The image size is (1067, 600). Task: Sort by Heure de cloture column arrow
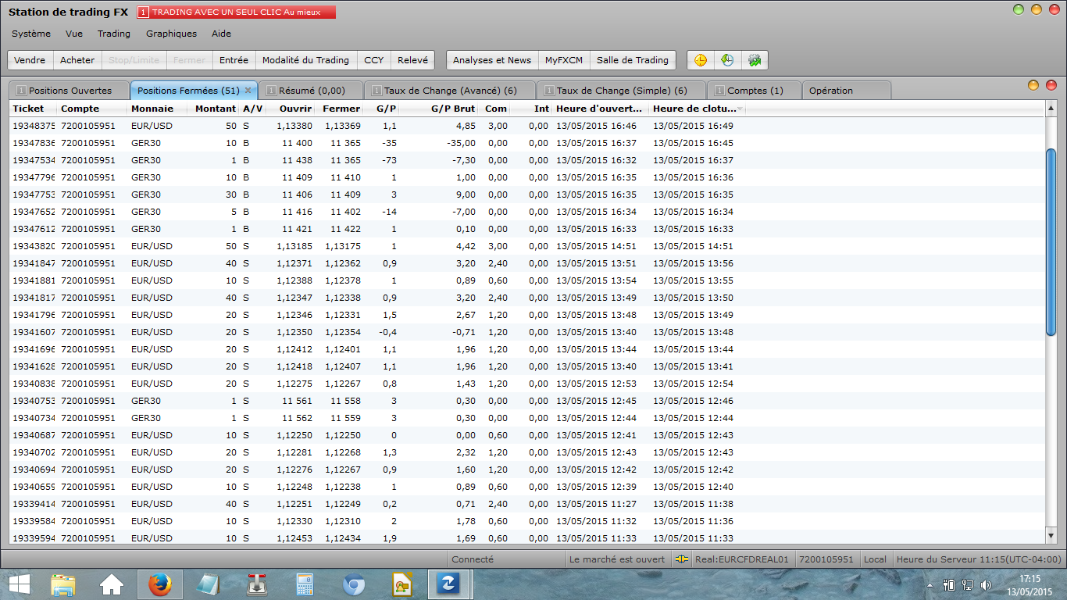740,109
